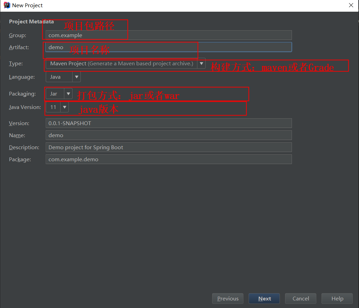Click the Artifact: label
The width and height of the screenshot is (359, 308).
click(19, 47)
